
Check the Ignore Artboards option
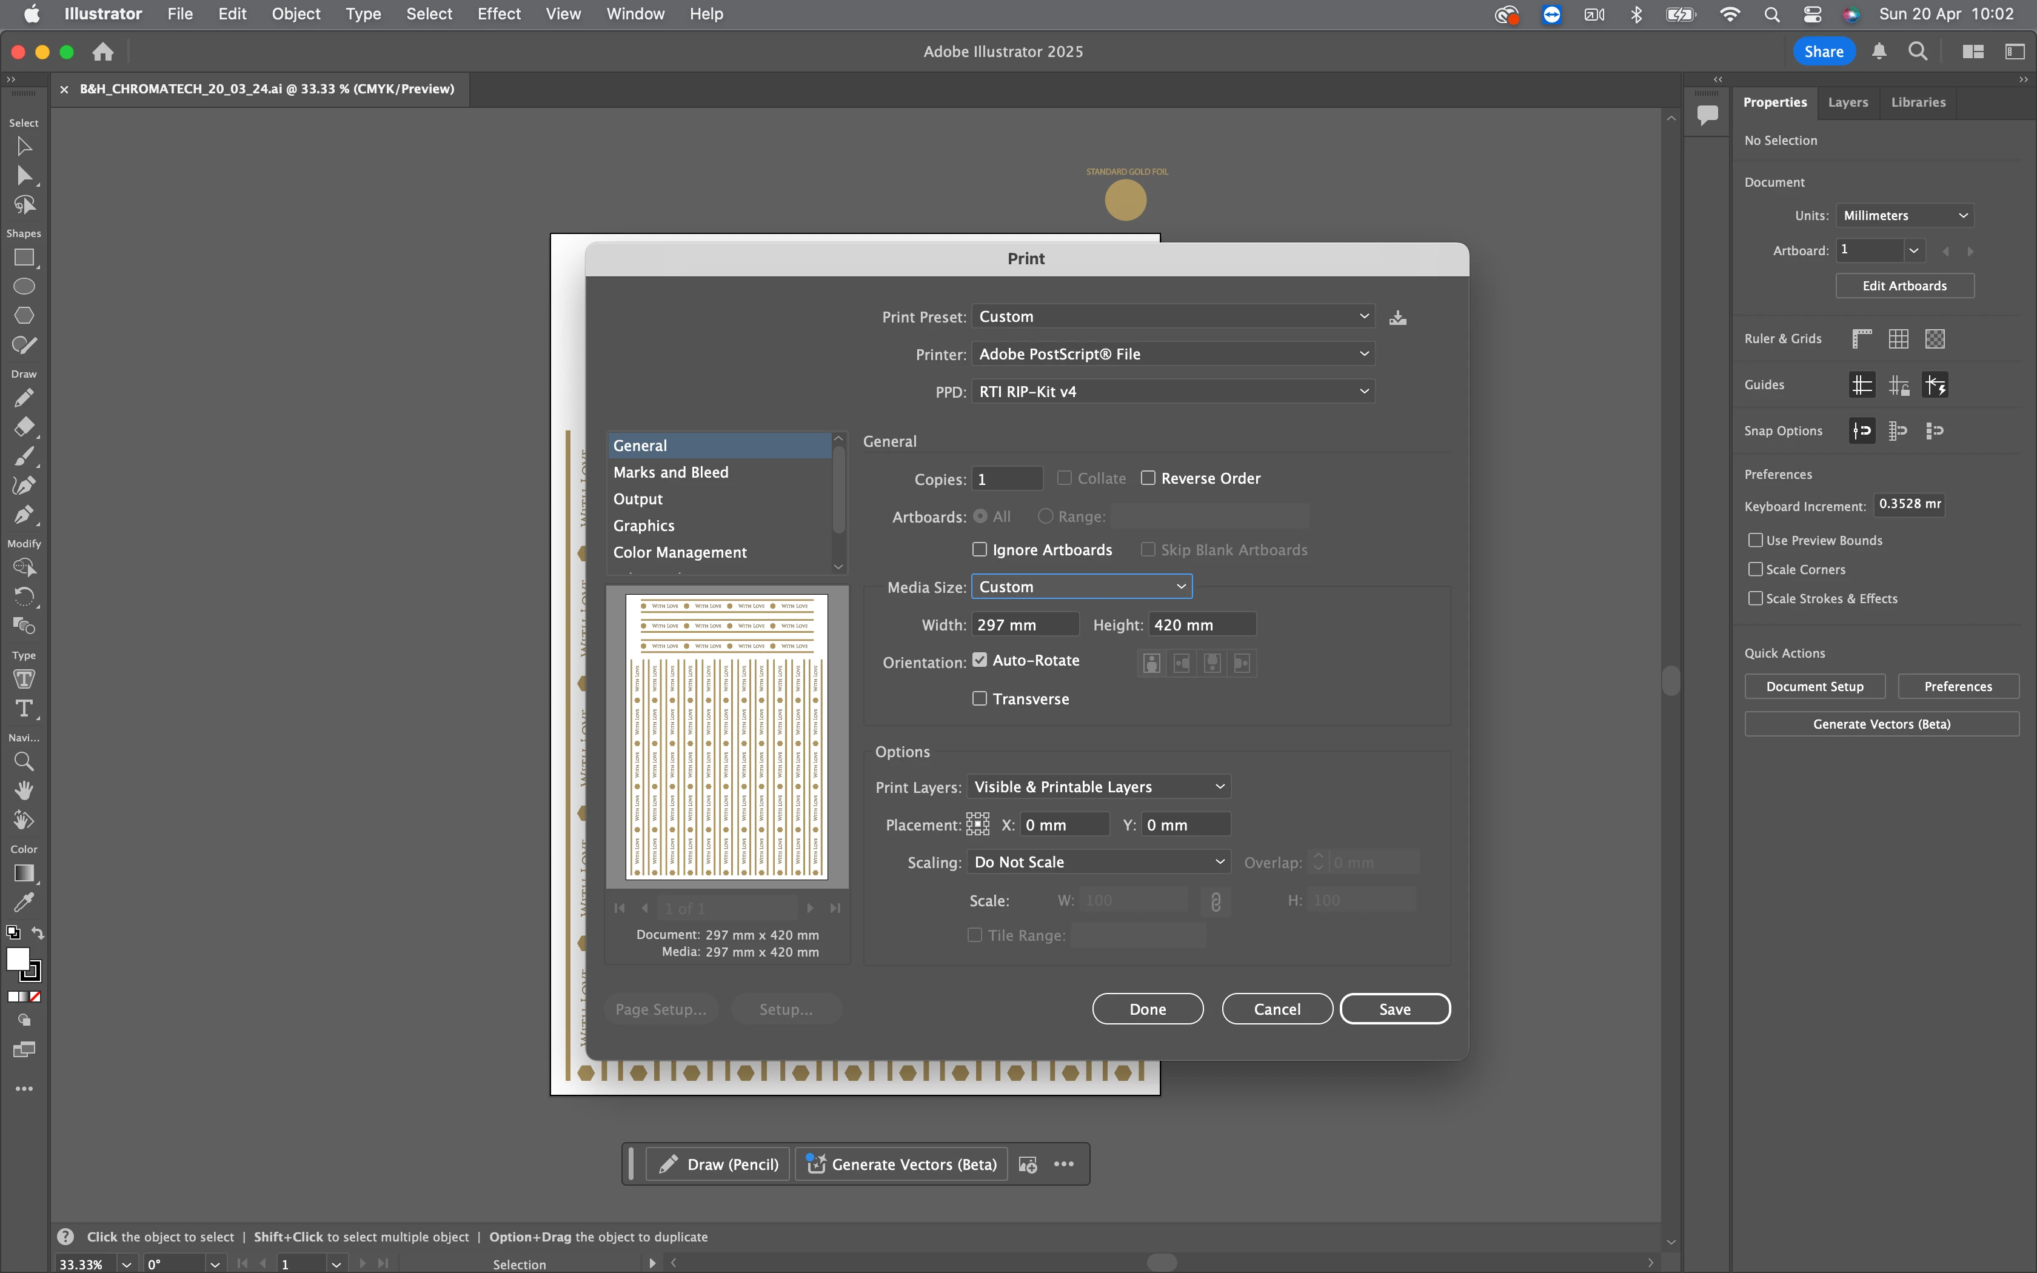(980, 550)
